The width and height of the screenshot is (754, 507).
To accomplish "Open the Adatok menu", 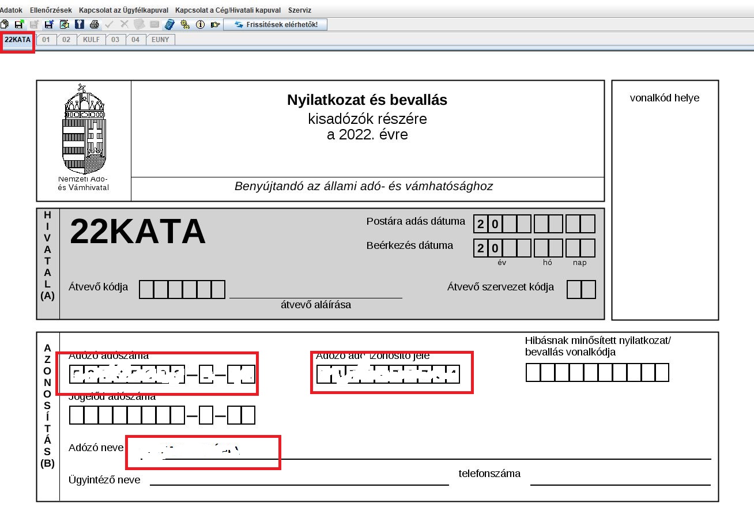I will pyautogui.click(x=11, y=10).
